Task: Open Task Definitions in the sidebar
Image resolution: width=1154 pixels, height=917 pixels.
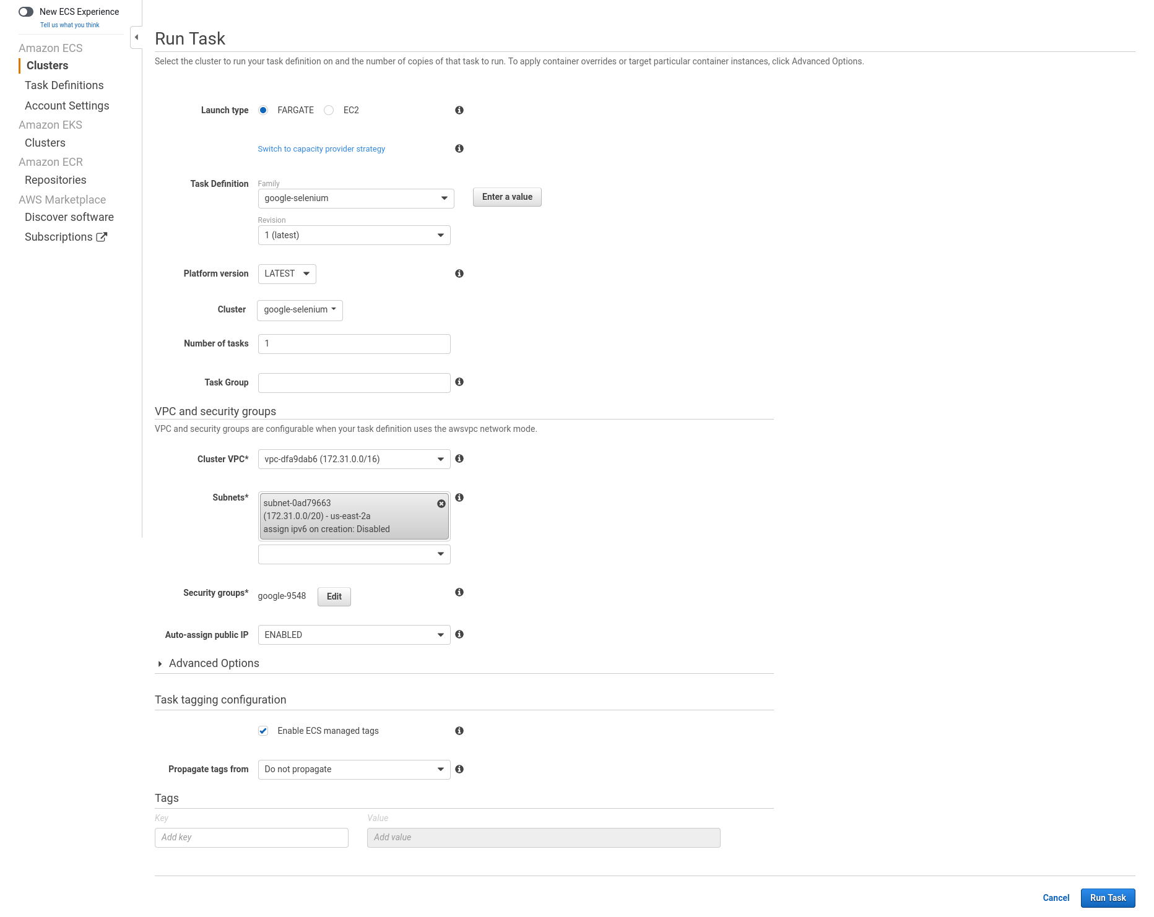Action: coord(64,85)
